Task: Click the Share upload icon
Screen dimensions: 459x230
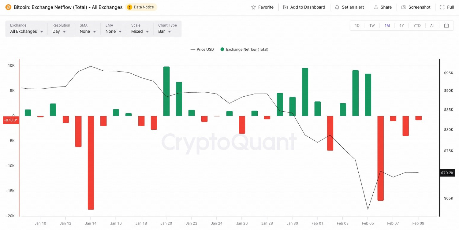Action: pos(376,7)
